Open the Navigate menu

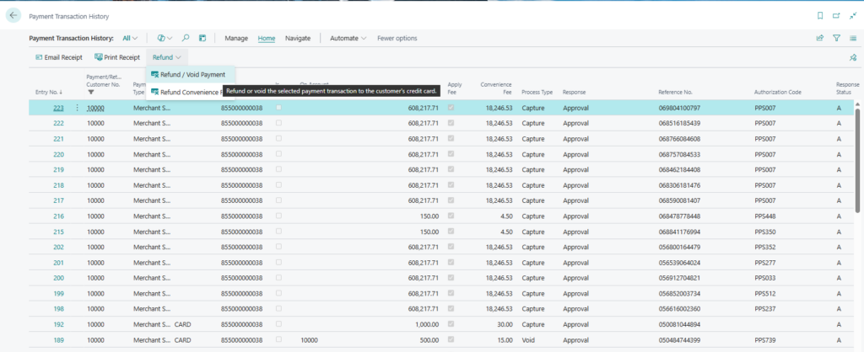(x=298, y=39)
